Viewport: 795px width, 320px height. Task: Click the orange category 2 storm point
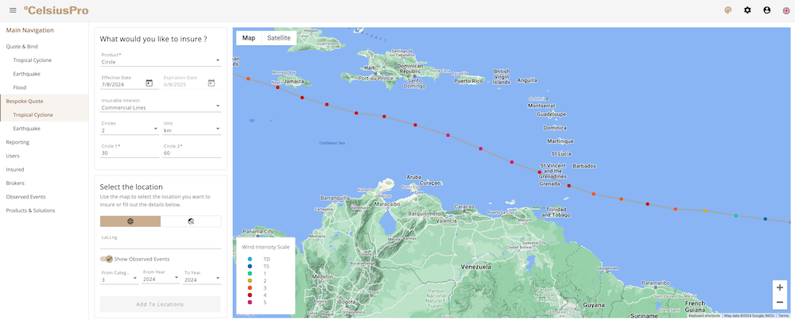click(704, 211)
